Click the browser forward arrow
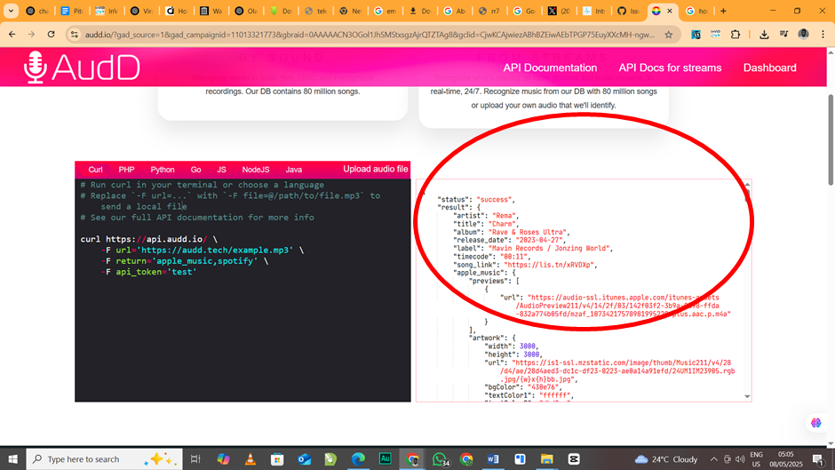The image size is (835, 470). pyautogui.click(x=31, y=34)
